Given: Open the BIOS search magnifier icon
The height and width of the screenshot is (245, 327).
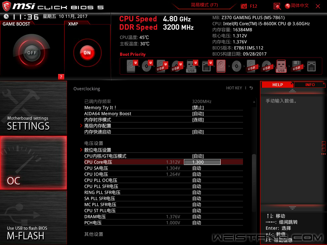Looking at the screenshot, I should coord(277,6).
